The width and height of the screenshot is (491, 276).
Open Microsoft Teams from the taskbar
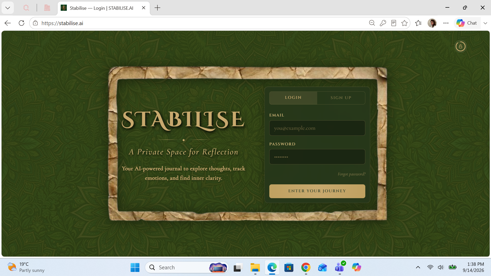(340, 267)
